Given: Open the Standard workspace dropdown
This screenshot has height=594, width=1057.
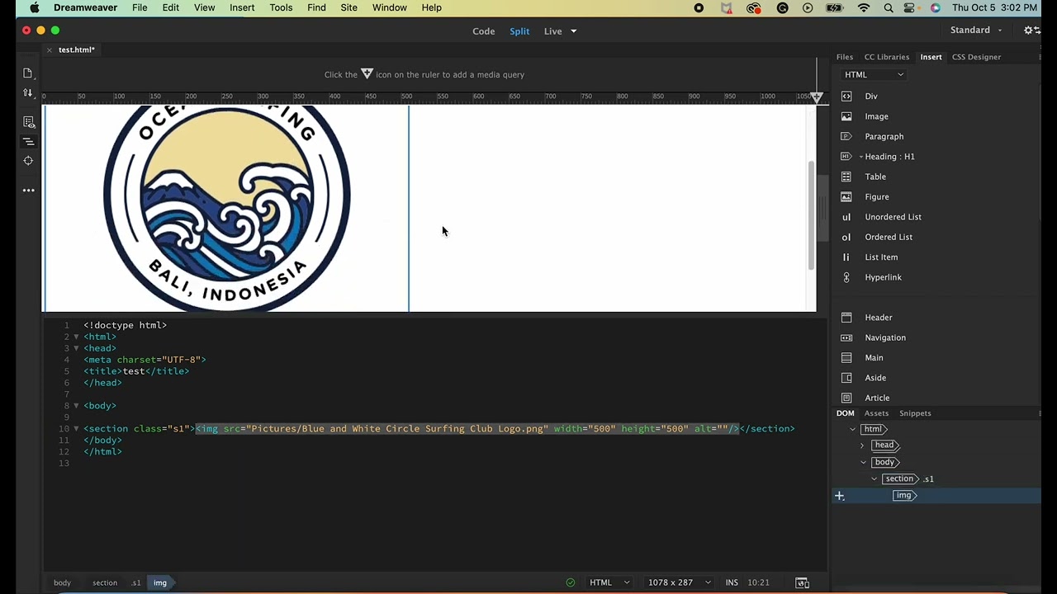Looking at the screenshot, I should 976,31.
